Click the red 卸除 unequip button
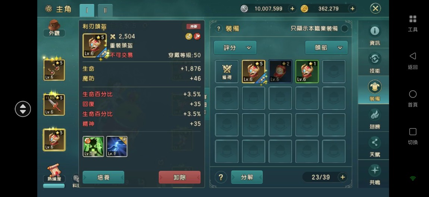Screen dimensions: 429x197 (x=180, y=177)
